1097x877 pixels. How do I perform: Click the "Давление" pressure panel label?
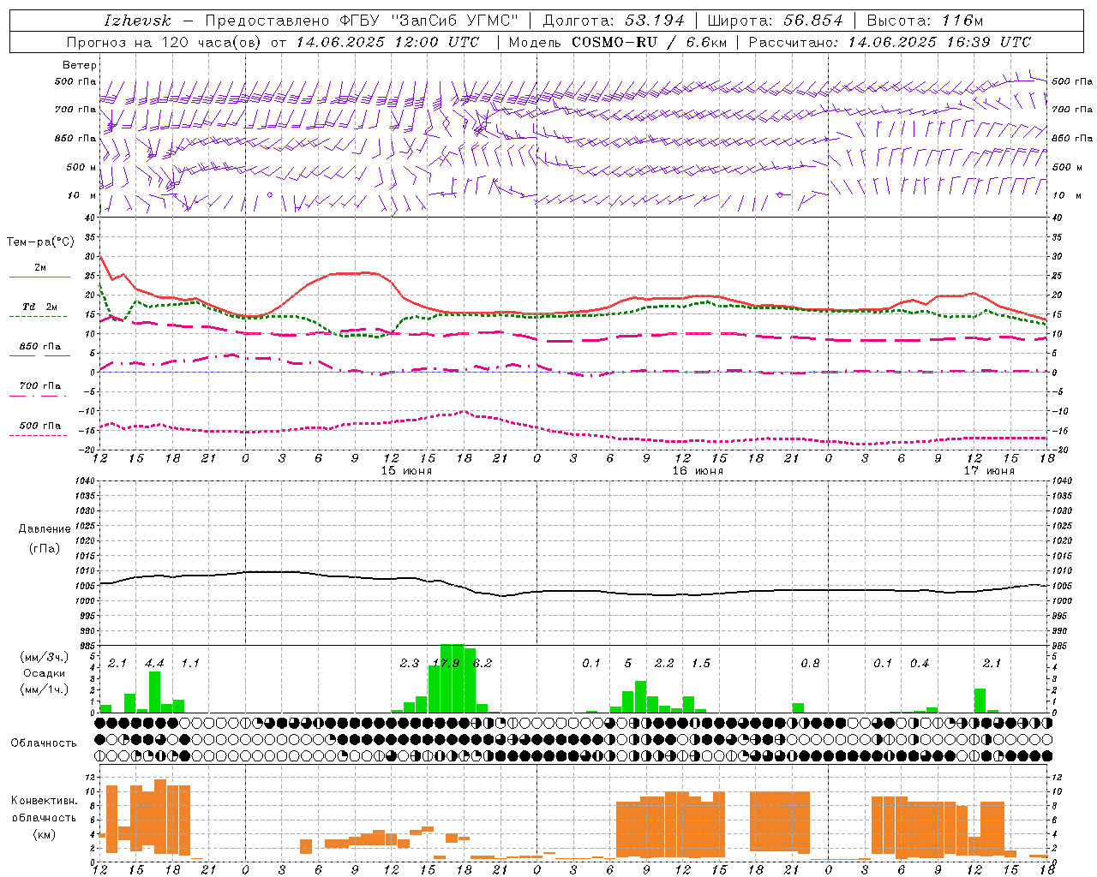pyautogui.click(x=45, y=529)
